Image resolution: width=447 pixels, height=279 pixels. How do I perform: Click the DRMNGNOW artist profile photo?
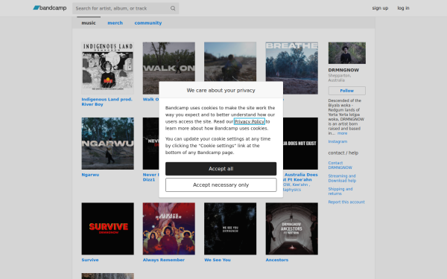(346, 53)
